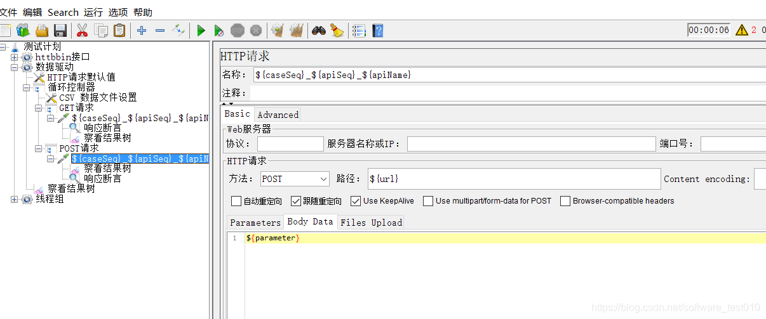
Task: Uncheck the 跟随重定向 checkbox
Action: 296,201
